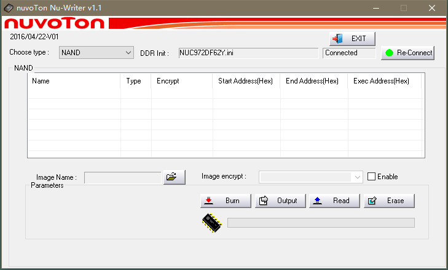
Task: Click the Re-Connect button
Action: coord(407,53)
